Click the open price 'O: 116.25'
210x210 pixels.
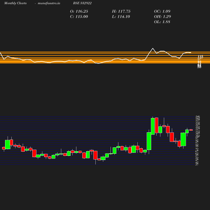tap(79, 11)
